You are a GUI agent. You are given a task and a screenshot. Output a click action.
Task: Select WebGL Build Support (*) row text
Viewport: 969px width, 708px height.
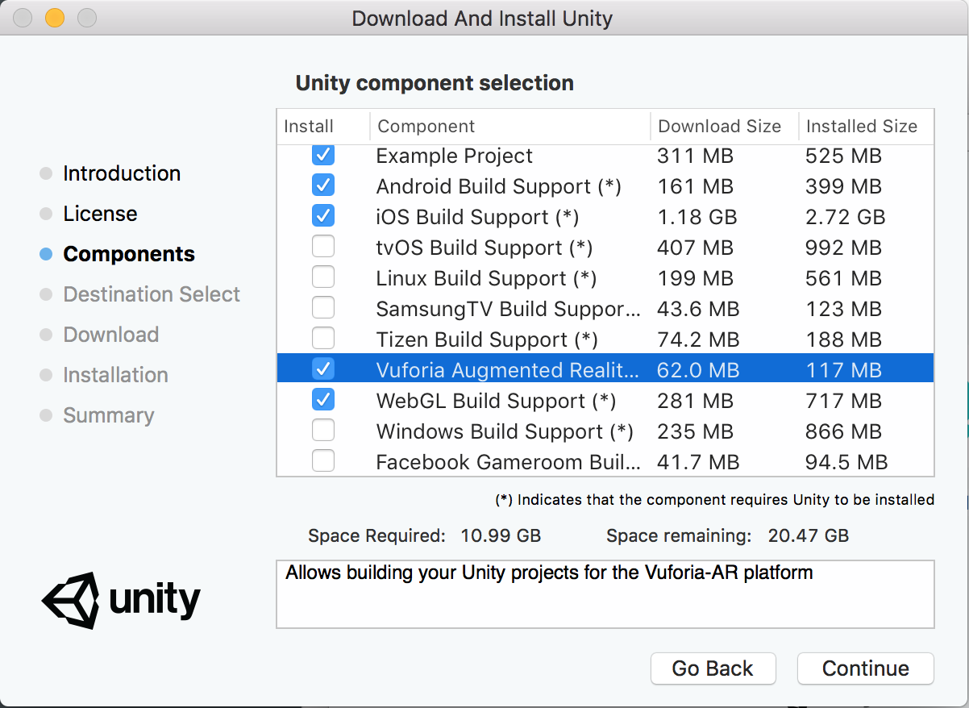coord(497,401)
